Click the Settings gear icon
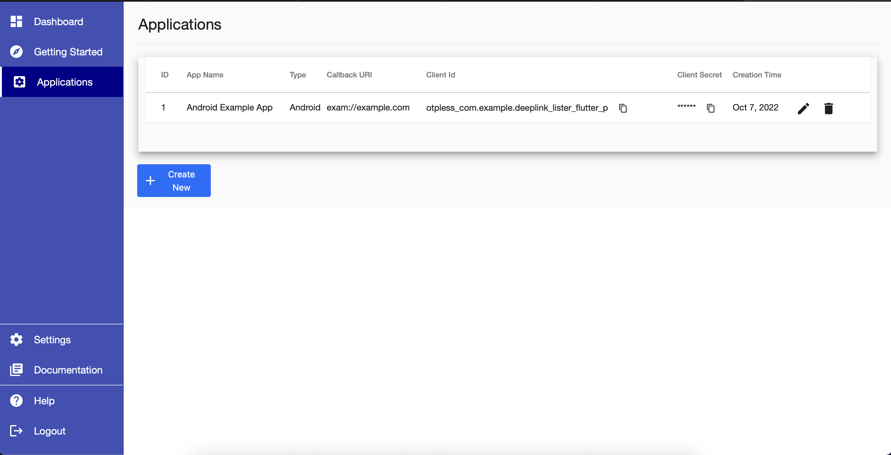The height and width of the screenshot is (455, 891). click(16, 340)
